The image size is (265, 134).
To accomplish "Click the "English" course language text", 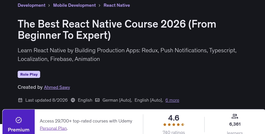I will [x=85, y=100].
